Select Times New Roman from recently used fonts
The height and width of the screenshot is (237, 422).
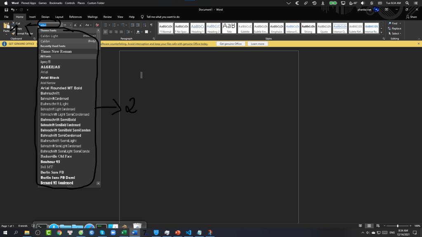coord(68,51)
